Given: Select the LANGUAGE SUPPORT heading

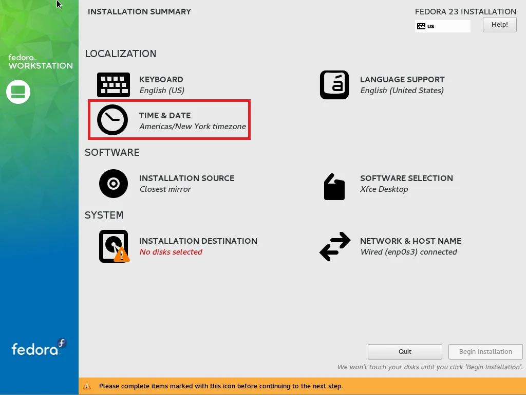Looking at the screenshot, I should 402,80.
